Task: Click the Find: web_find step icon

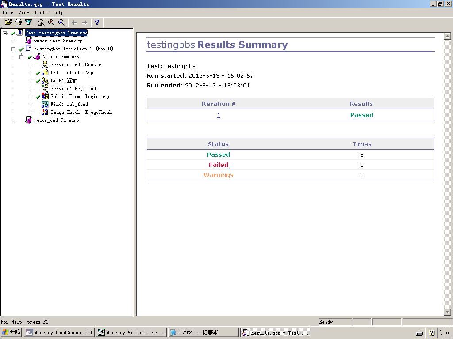Action: coord(45,104)
